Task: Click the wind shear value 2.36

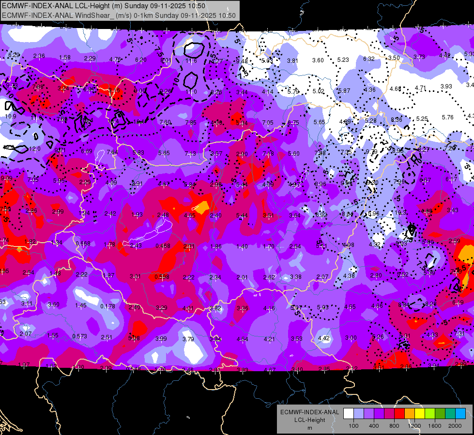Action: tap(39, 56)
